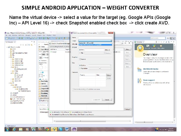Open Android Virtual Device Manager toolbar icon
The height and width of the screenshot is (136, 181).
22,38
